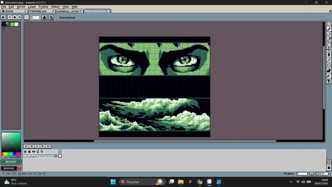Open the File menu
This screenshot has height=187, width=332.
[3, 7]
